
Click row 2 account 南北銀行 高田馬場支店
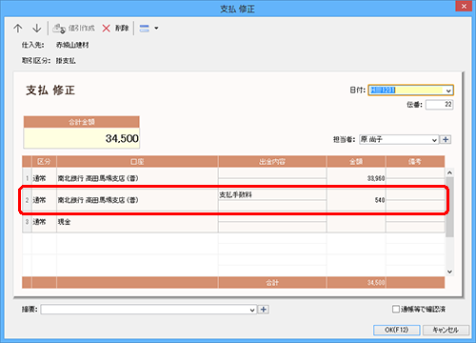137,200
